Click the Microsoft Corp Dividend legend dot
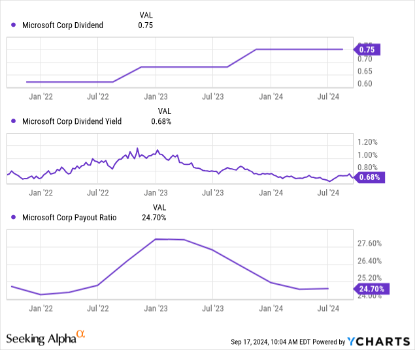Screen dimensions: 415x350 point(14,25)
